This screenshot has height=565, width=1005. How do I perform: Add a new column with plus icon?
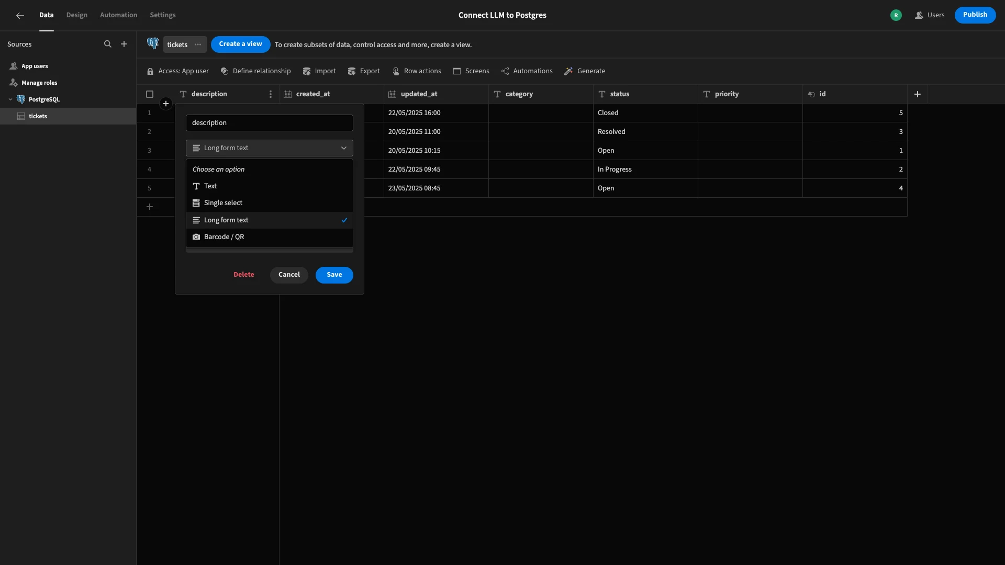point(918,94)
